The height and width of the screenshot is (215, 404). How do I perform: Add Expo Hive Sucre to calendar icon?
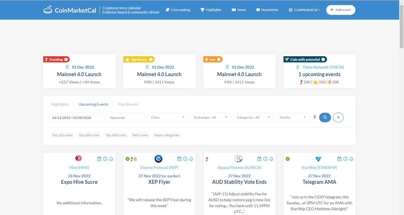(99, 159)
